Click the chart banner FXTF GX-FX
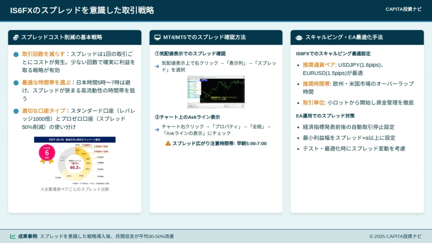The width and height of the screenshot is (432, 243). click(75, 140)
